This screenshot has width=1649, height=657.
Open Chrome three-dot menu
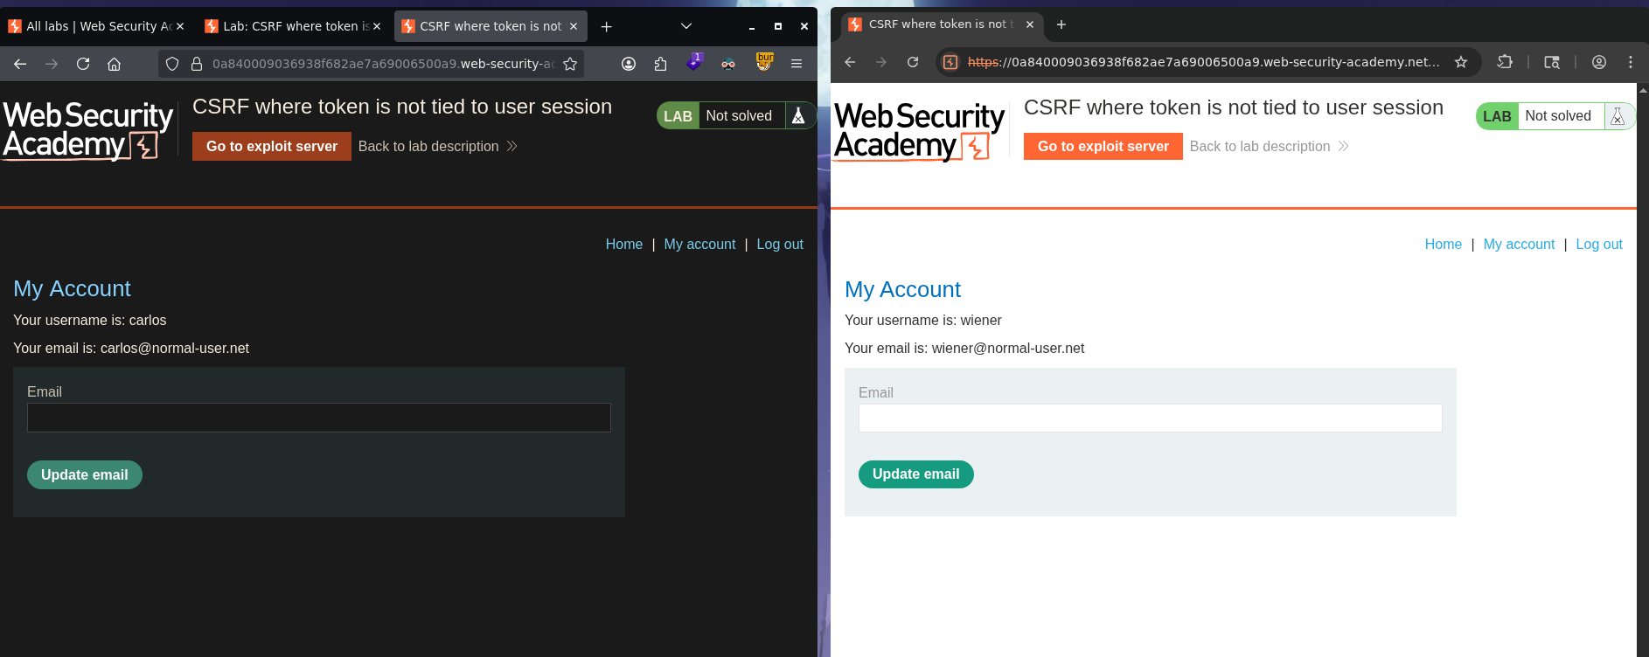[x=1631, y=62]
